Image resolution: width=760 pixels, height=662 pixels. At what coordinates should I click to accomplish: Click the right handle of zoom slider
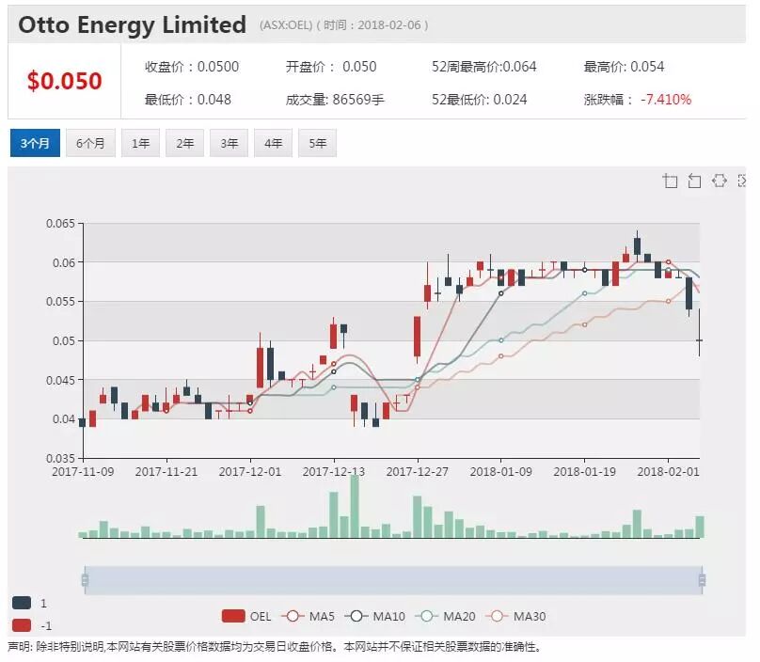(702, 580)
